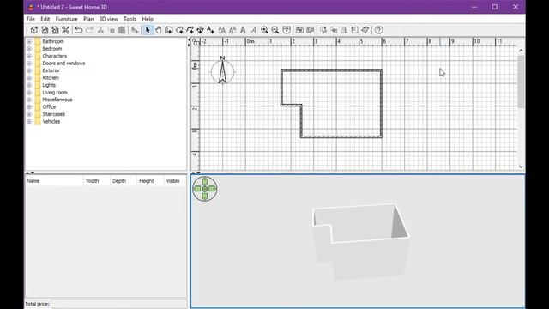Choose the Create walls tool
Screen dimensions: 549x309
click(169, 30)
